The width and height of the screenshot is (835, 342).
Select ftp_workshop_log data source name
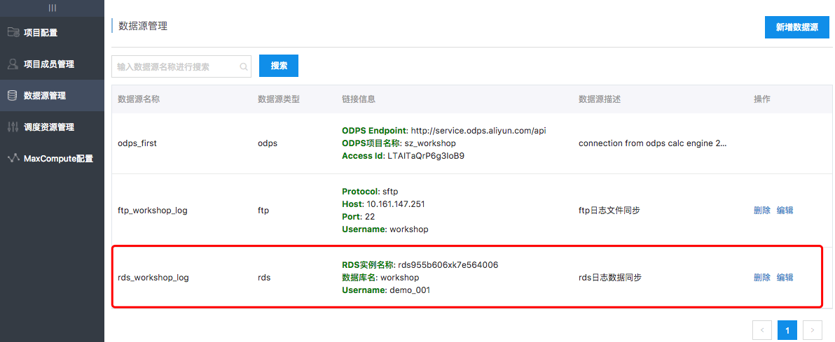pos(152,210)
